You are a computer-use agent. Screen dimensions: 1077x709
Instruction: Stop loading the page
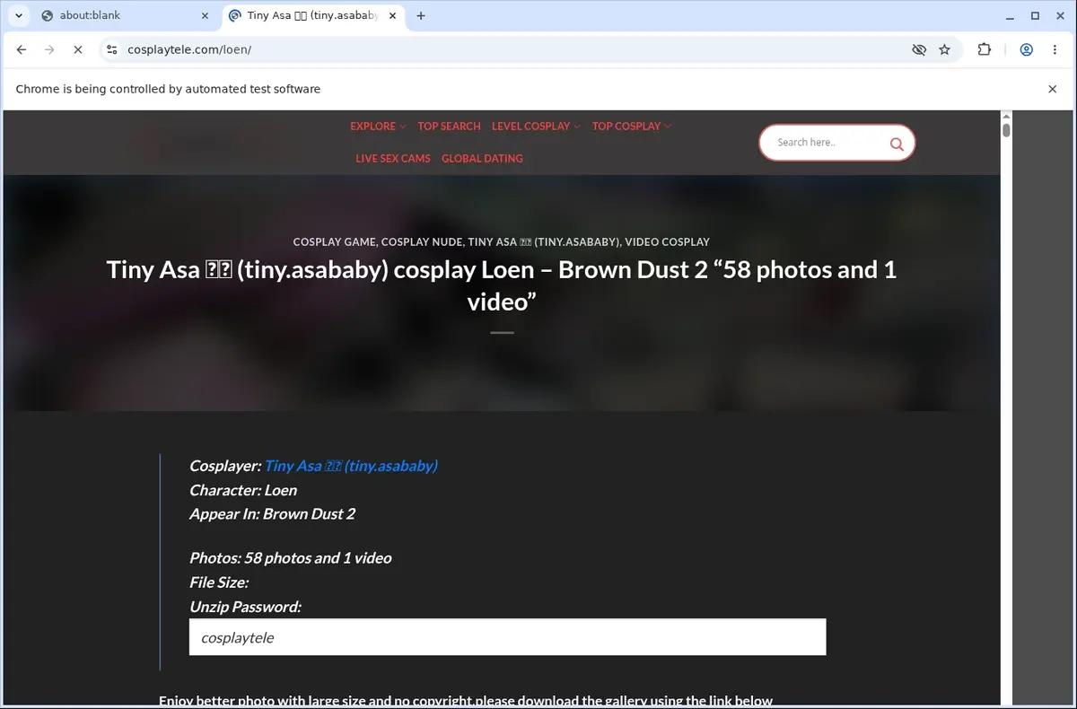(77, 50)
